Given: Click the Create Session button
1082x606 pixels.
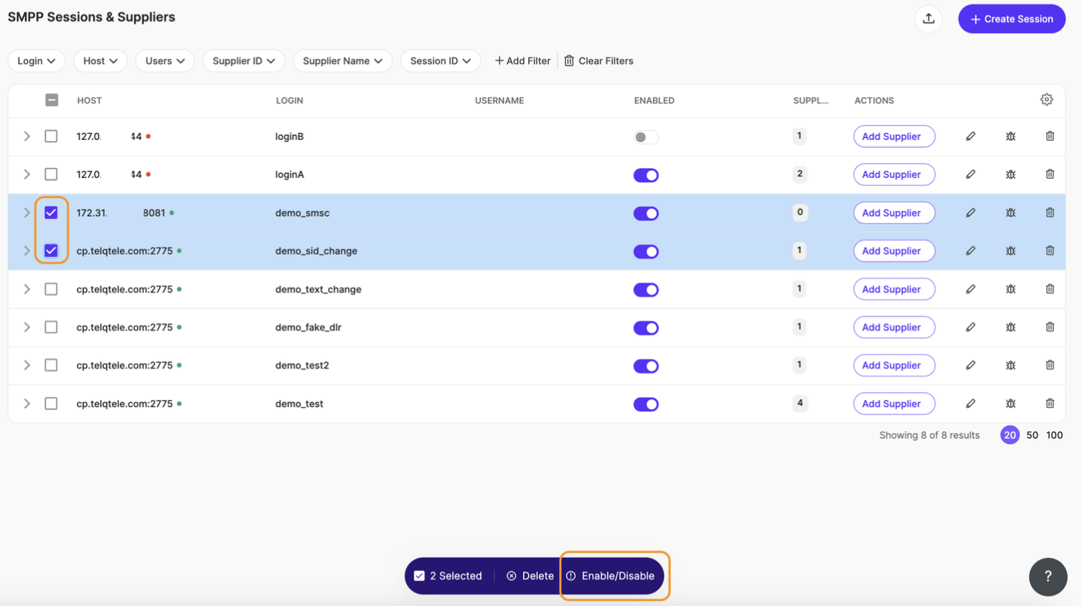Looking at the screenshot, I should pos(1011,19).
